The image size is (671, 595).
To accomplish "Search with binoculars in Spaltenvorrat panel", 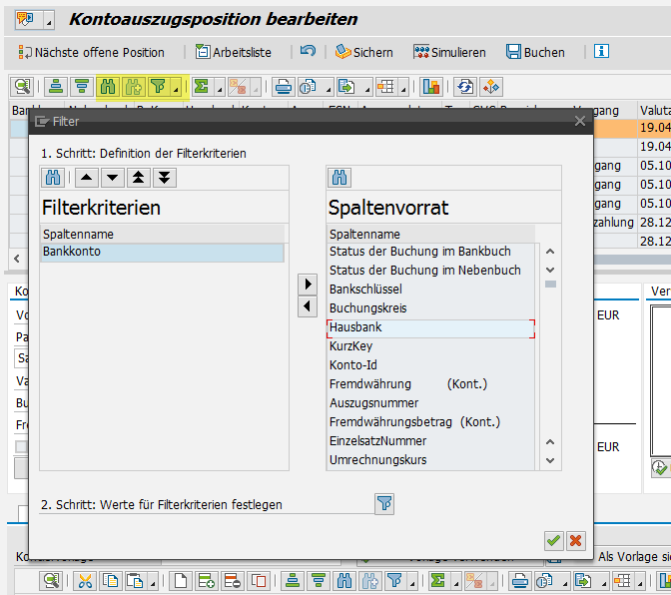I will pyautogui.click(x=339, y=178).
